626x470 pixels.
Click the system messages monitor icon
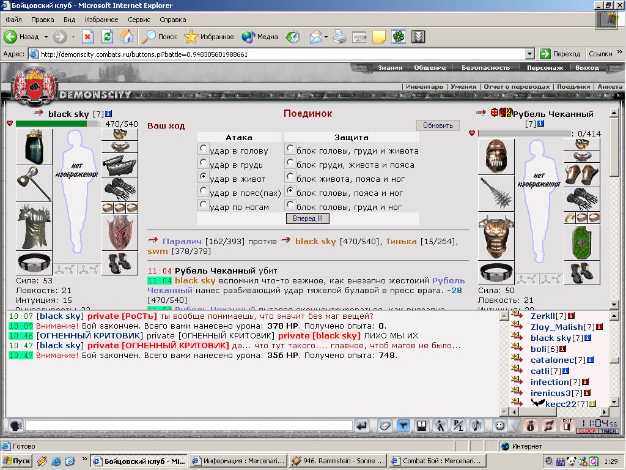click(x=422, y=426)
